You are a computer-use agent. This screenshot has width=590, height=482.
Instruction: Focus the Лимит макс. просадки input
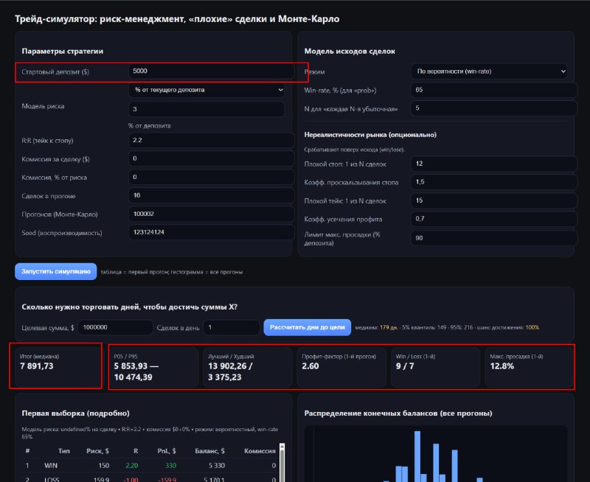(494, 238)
